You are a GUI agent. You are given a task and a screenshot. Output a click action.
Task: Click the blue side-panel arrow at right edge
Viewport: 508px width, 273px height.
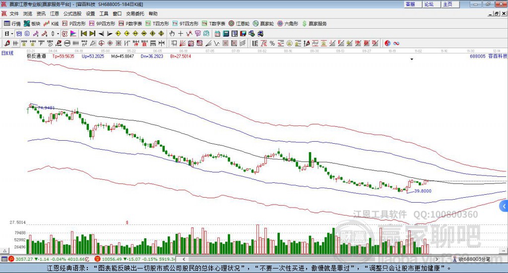point(504,206)
